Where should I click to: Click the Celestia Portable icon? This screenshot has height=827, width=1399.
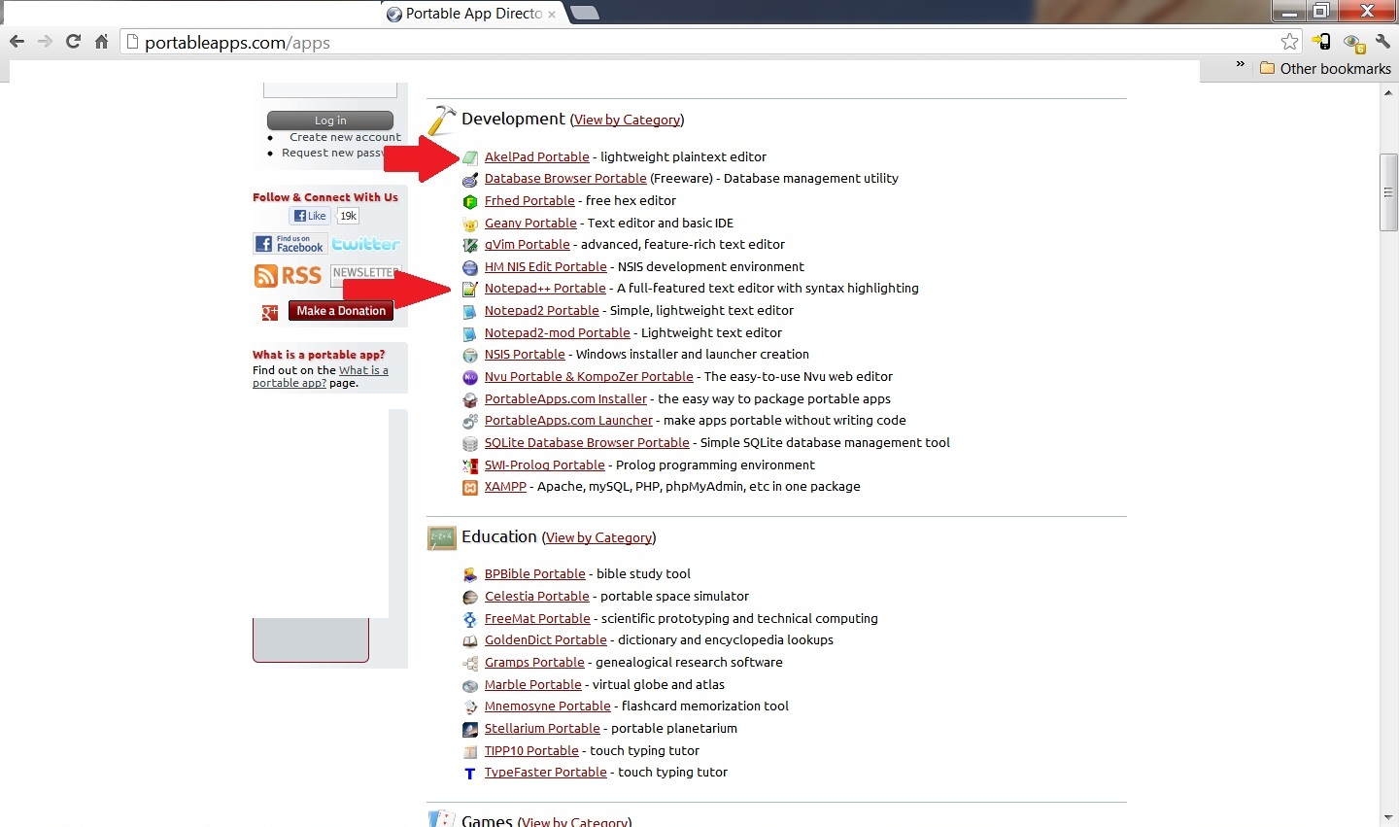[x=470, y=598]
